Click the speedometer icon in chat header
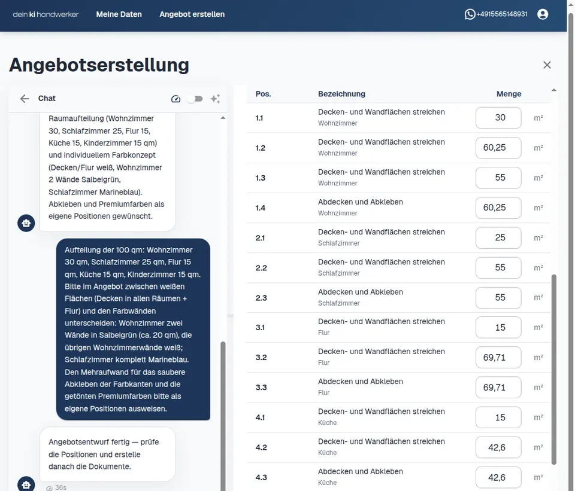 pos(175,99)
